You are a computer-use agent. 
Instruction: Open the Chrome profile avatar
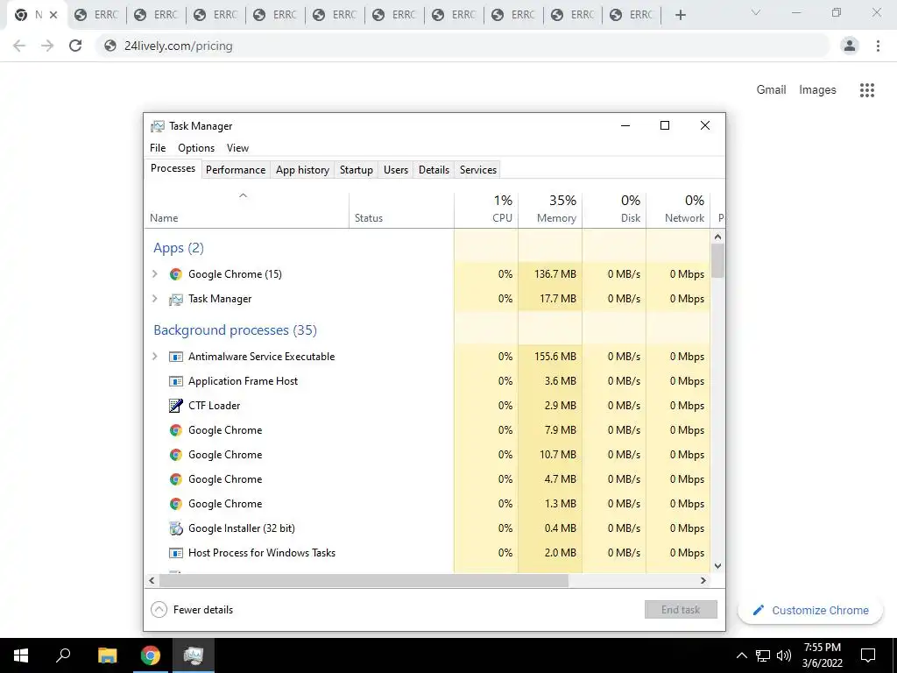coord(850,46)
